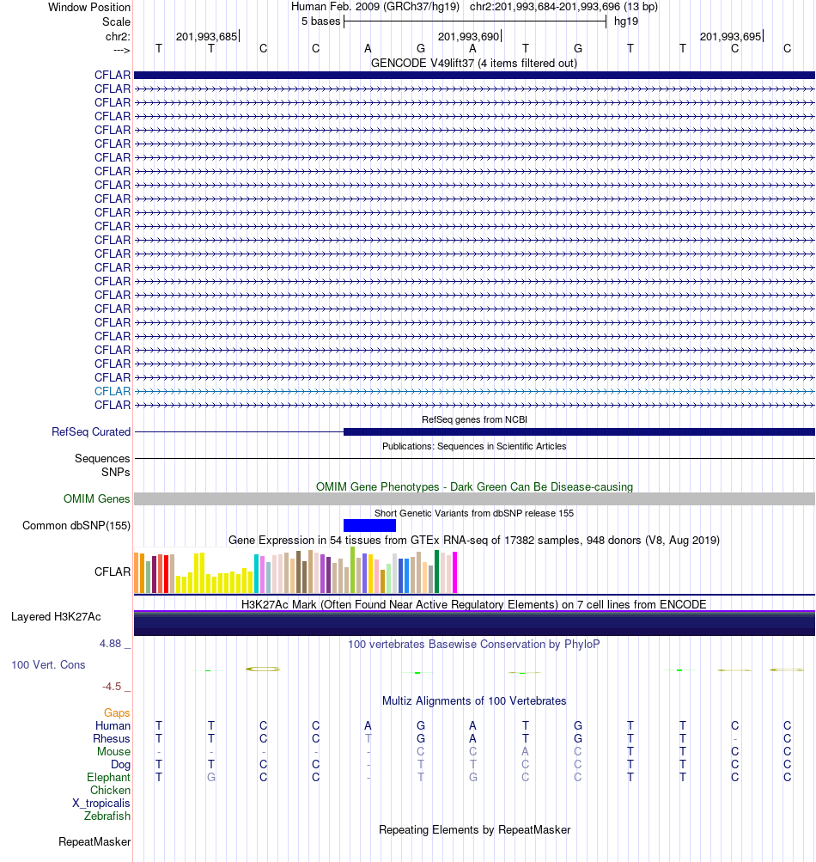Open the GTEx Gene Expression track title

(x=474, y=540)
